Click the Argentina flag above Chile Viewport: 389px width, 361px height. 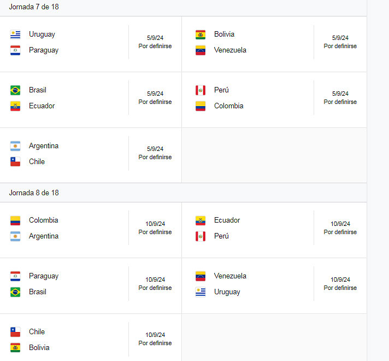pos(15,146)
